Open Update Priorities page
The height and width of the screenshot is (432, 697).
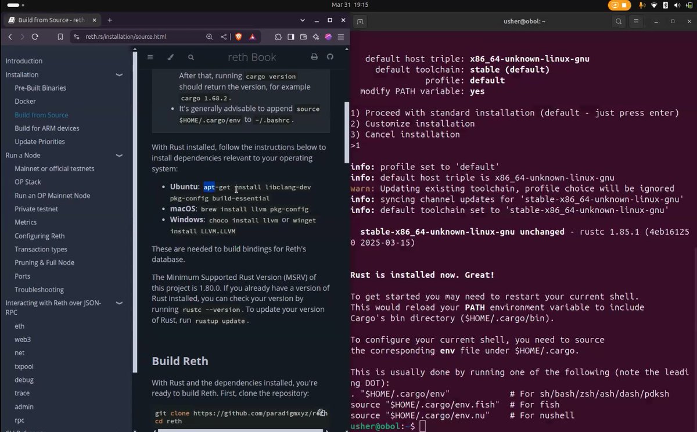39,142
